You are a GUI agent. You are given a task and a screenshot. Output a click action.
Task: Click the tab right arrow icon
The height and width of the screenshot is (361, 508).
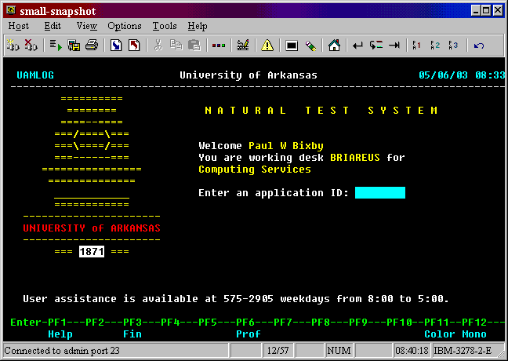pos(394,46)
